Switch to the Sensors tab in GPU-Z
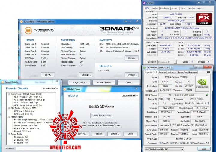The width and height of the screenshot is (216, 152). (162, 72)
